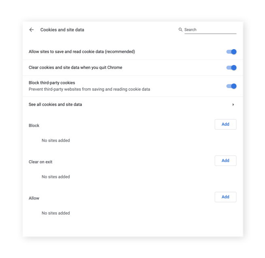The height and width of the screenshot is (258, 265).
Task: Select the Clear on exit section label
Action: coord(41,162)
